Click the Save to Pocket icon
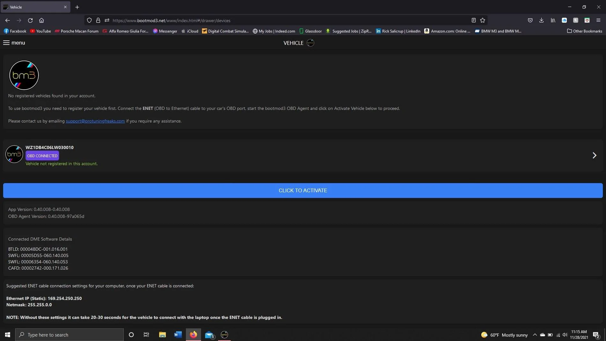Image resolution: width=606 pixels, height=341 pixels. tap(530, 20)
